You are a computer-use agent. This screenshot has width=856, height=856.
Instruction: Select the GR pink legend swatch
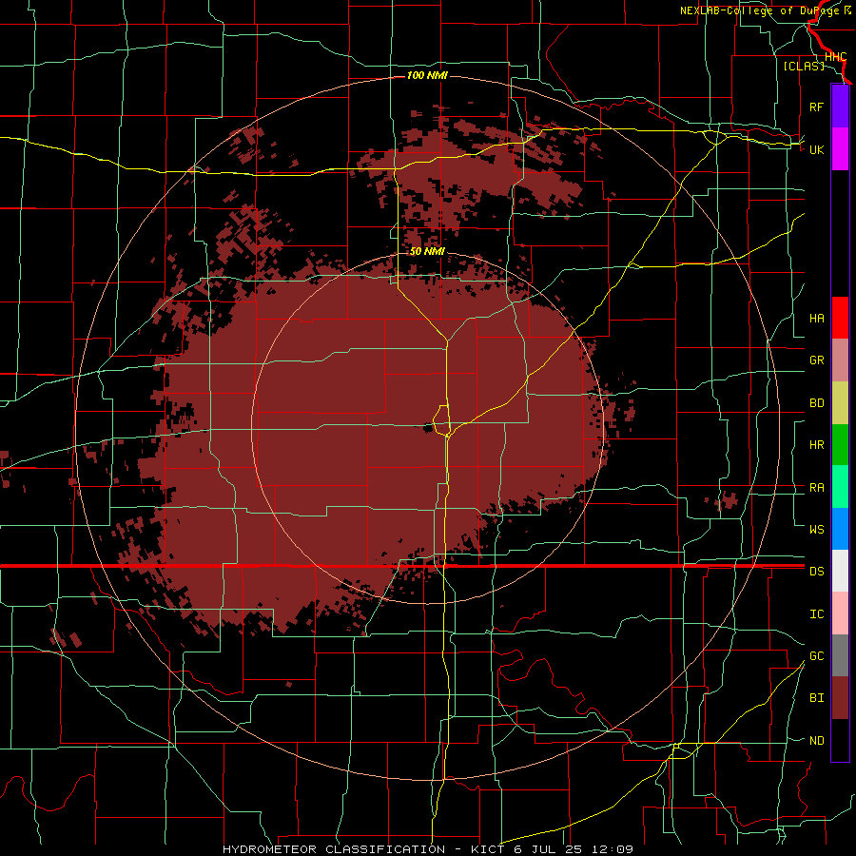[x=840, y=360]
